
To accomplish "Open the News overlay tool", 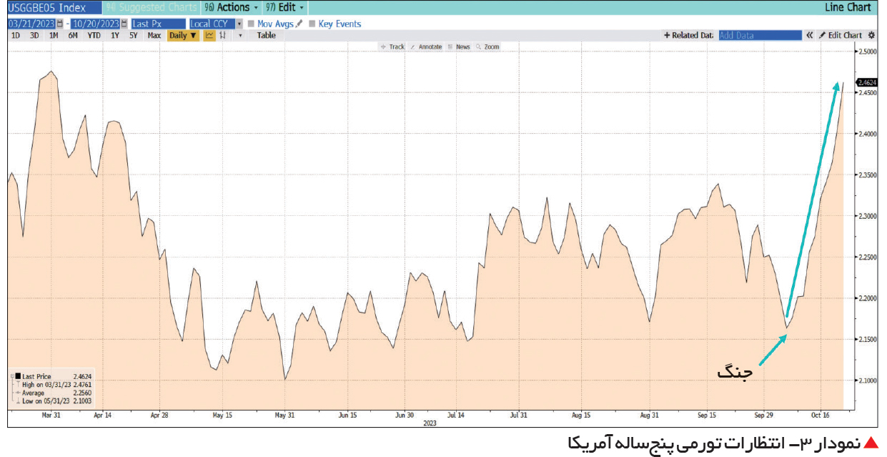I will point(459,46).
